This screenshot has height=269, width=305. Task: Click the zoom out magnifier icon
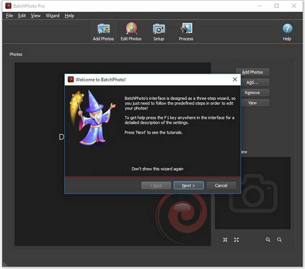pos(279,239)
